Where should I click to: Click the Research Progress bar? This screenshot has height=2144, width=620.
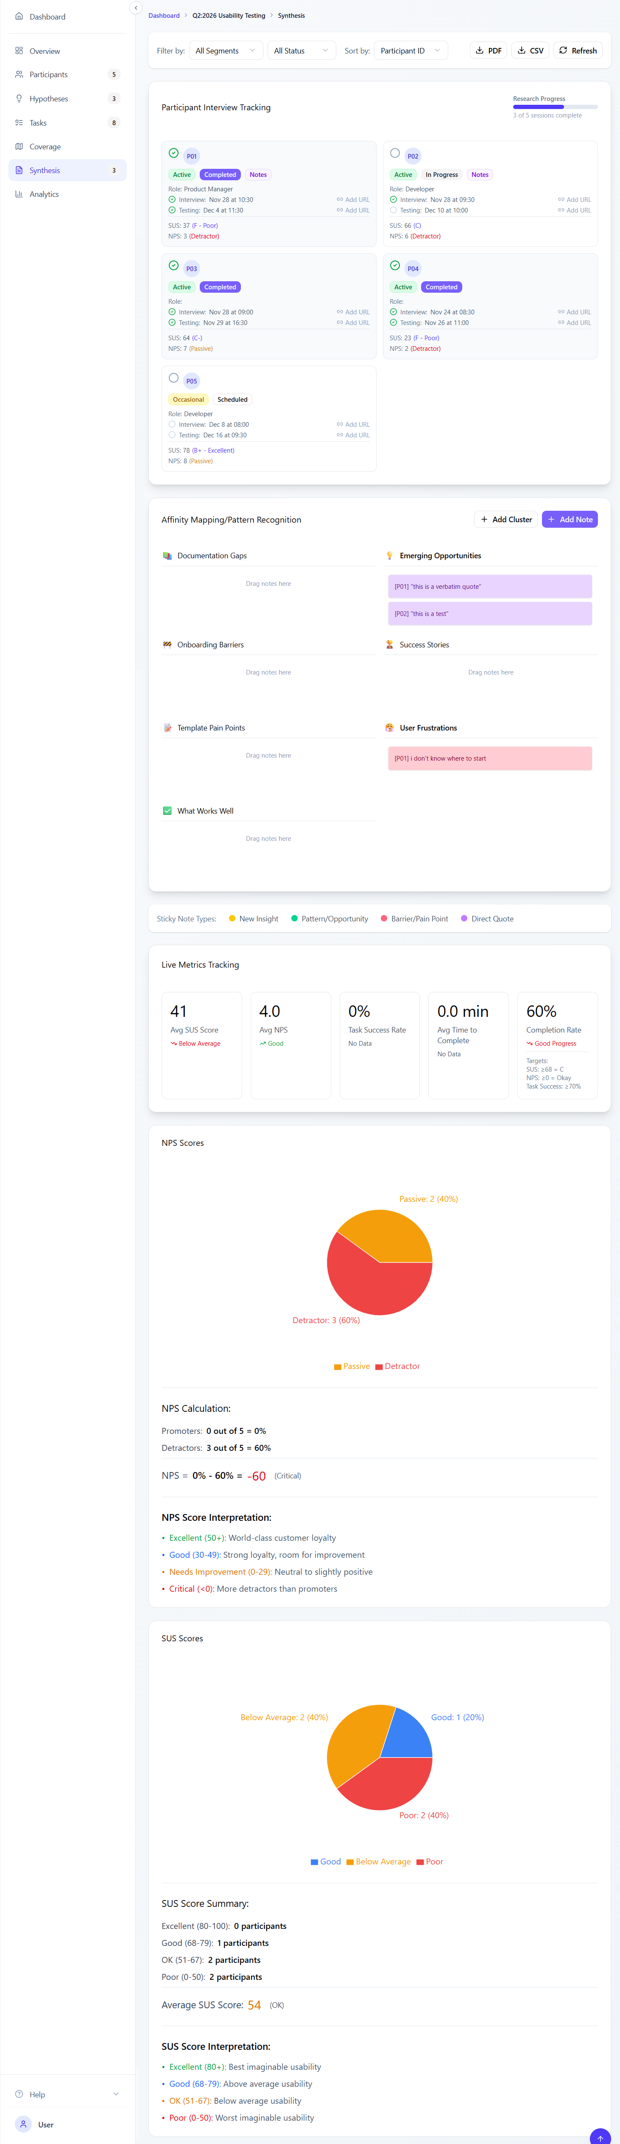click(x=555, y=107)
